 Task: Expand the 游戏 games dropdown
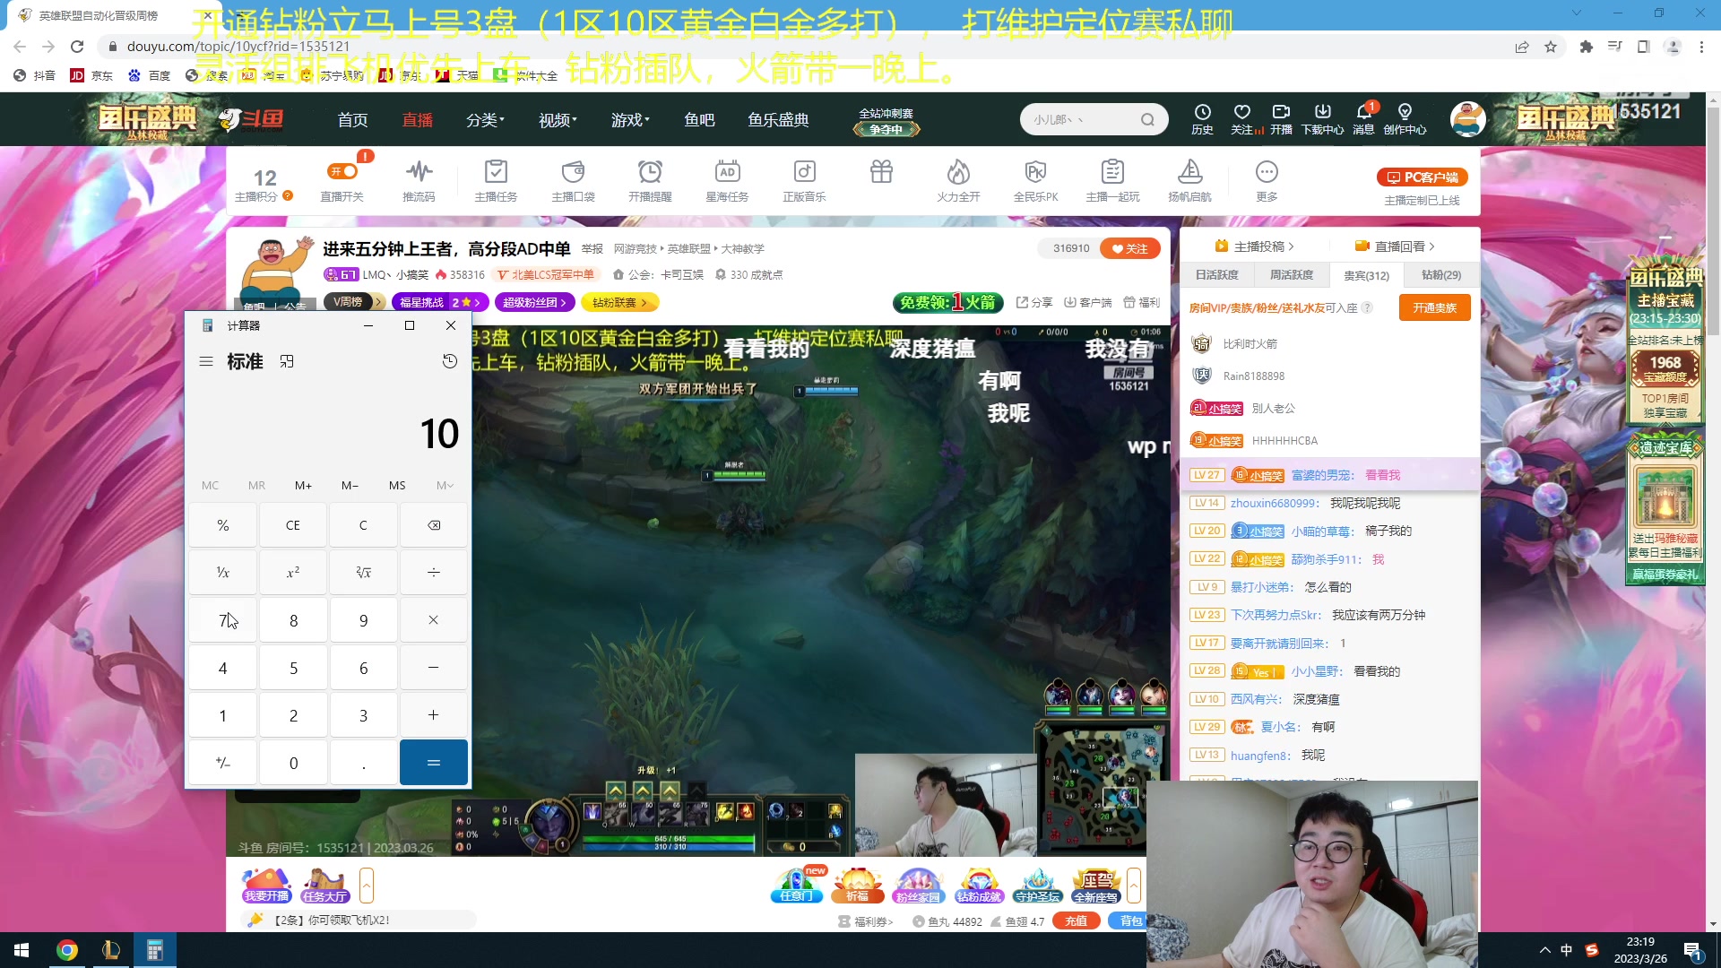[x=630, y=120]
